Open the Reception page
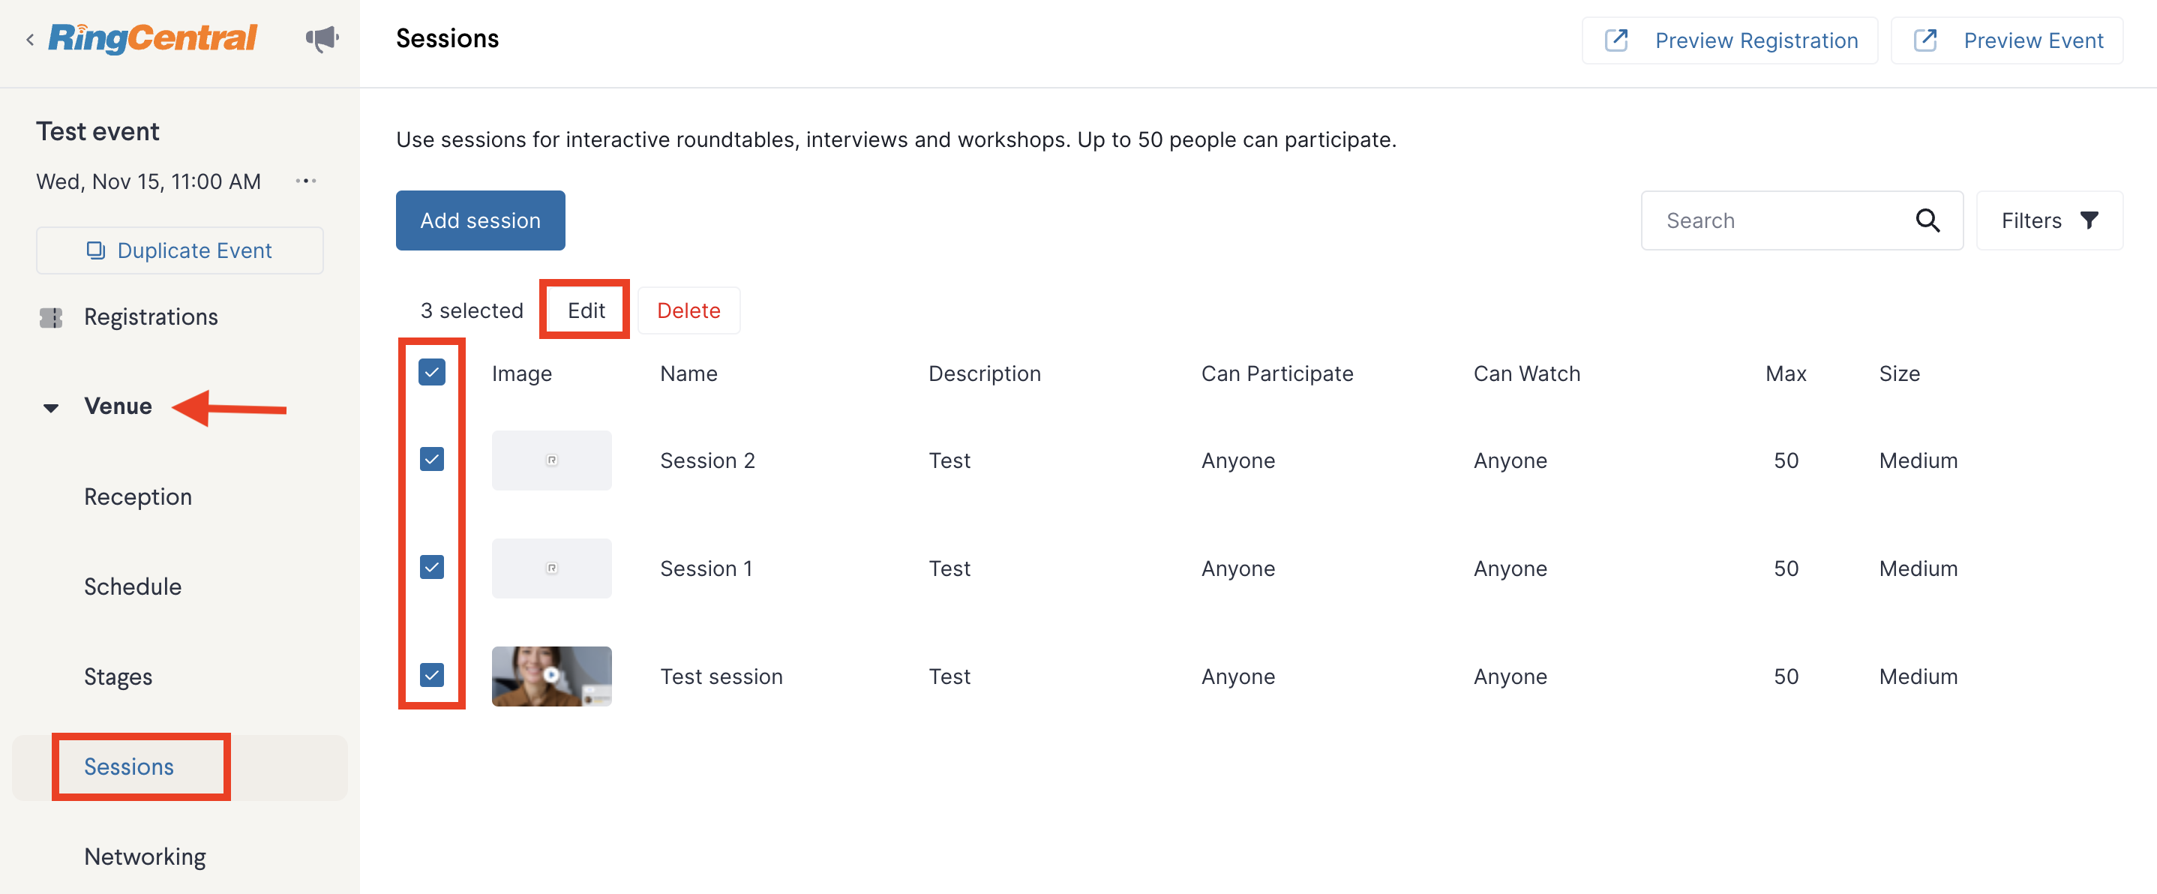2157x894 pixels. [138, 496]
